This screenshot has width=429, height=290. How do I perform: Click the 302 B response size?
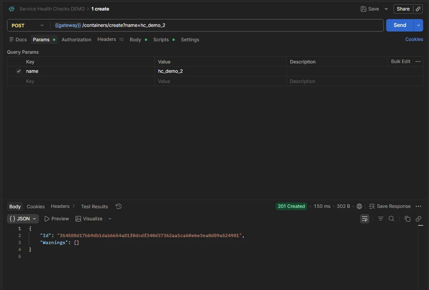(x=343, y=206)
